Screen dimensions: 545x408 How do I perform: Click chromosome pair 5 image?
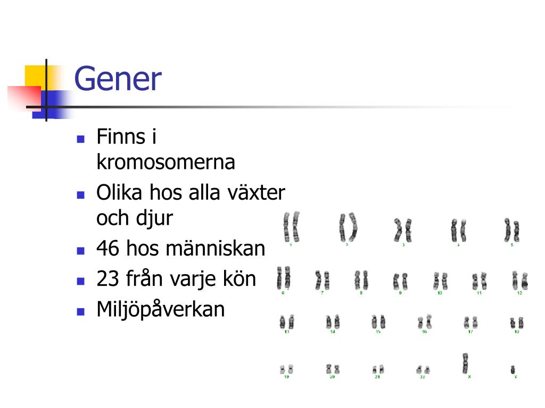[511, 230]
